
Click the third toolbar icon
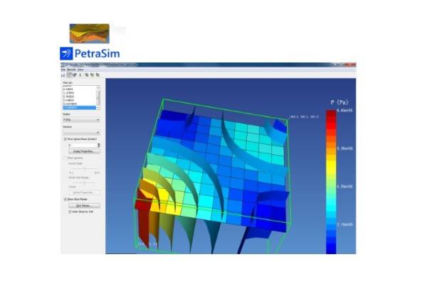point(74,75)
